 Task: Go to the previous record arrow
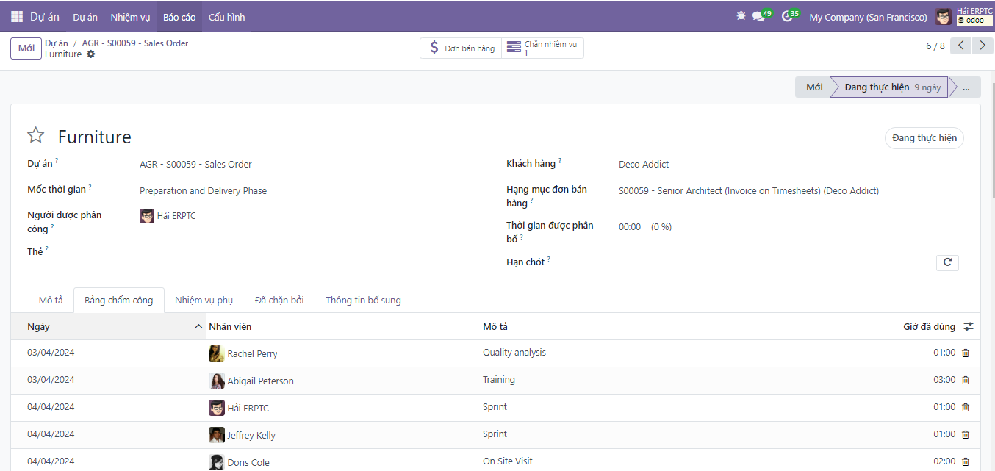[x=960, y=46]
